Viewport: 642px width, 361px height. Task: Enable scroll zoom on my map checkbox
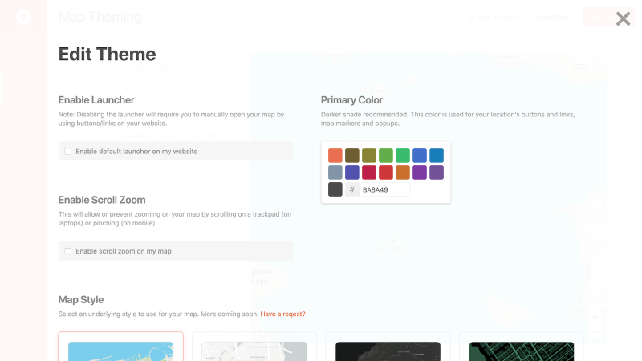click(68, 251)
